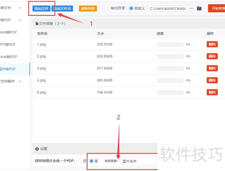
Task: Open the folder browser icon for output directory
Action: (x=199, y=8)
